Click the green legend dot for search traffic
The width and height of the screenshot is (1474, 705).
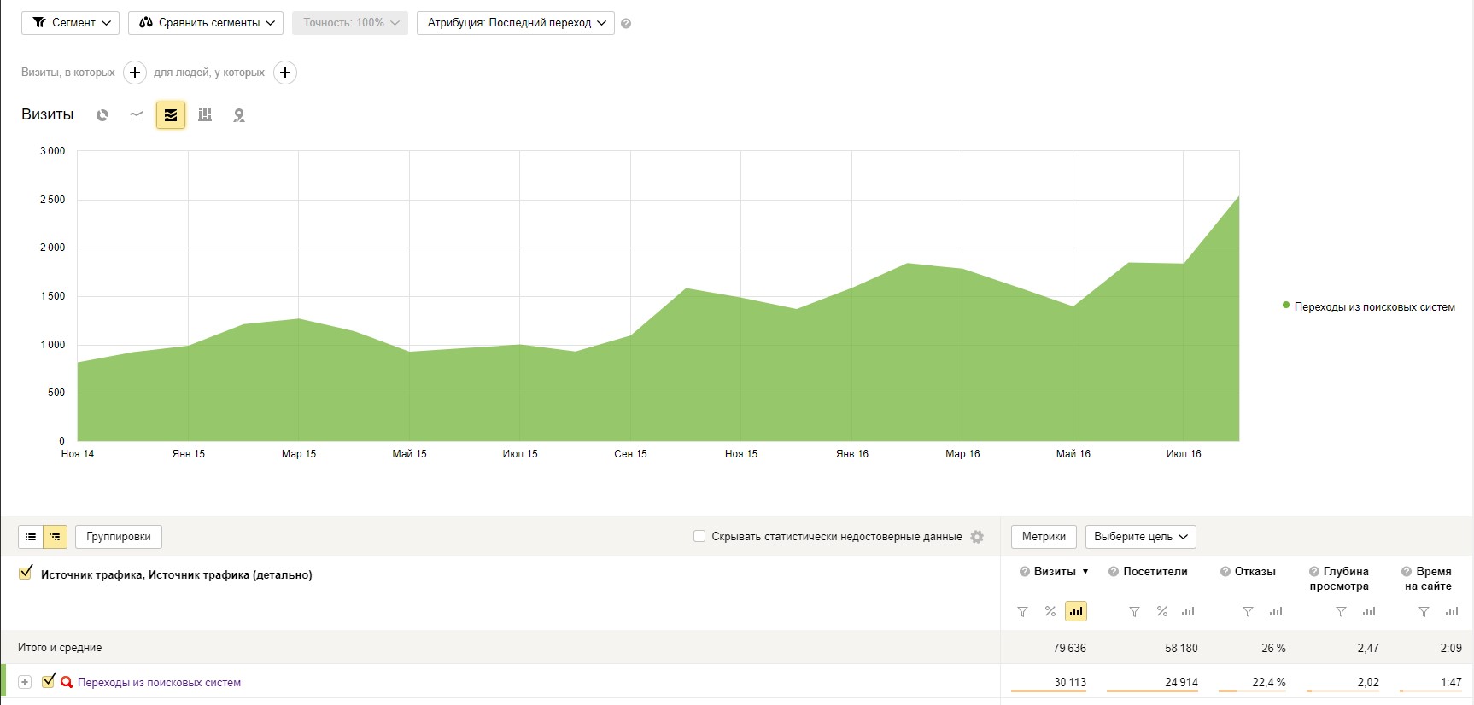click(x=1286, y=306)
